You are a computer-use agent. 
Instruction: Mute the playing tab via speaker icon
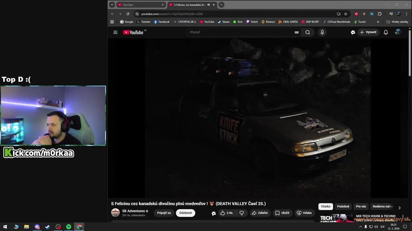click(x=209, y=5)
